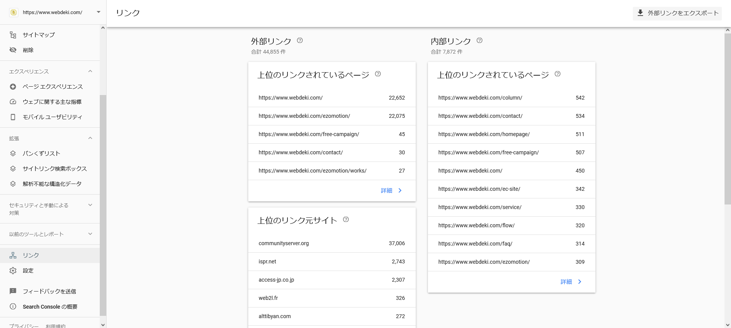Open external row contact/ with 30 links
Image resolution: width=731 pixels, height=328 pixels.
coord(332,152)
